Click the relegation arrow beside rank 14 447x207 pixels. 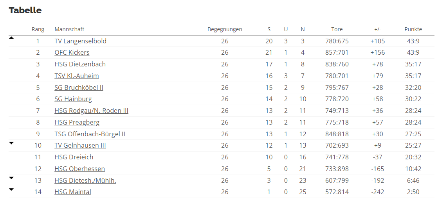11,189
